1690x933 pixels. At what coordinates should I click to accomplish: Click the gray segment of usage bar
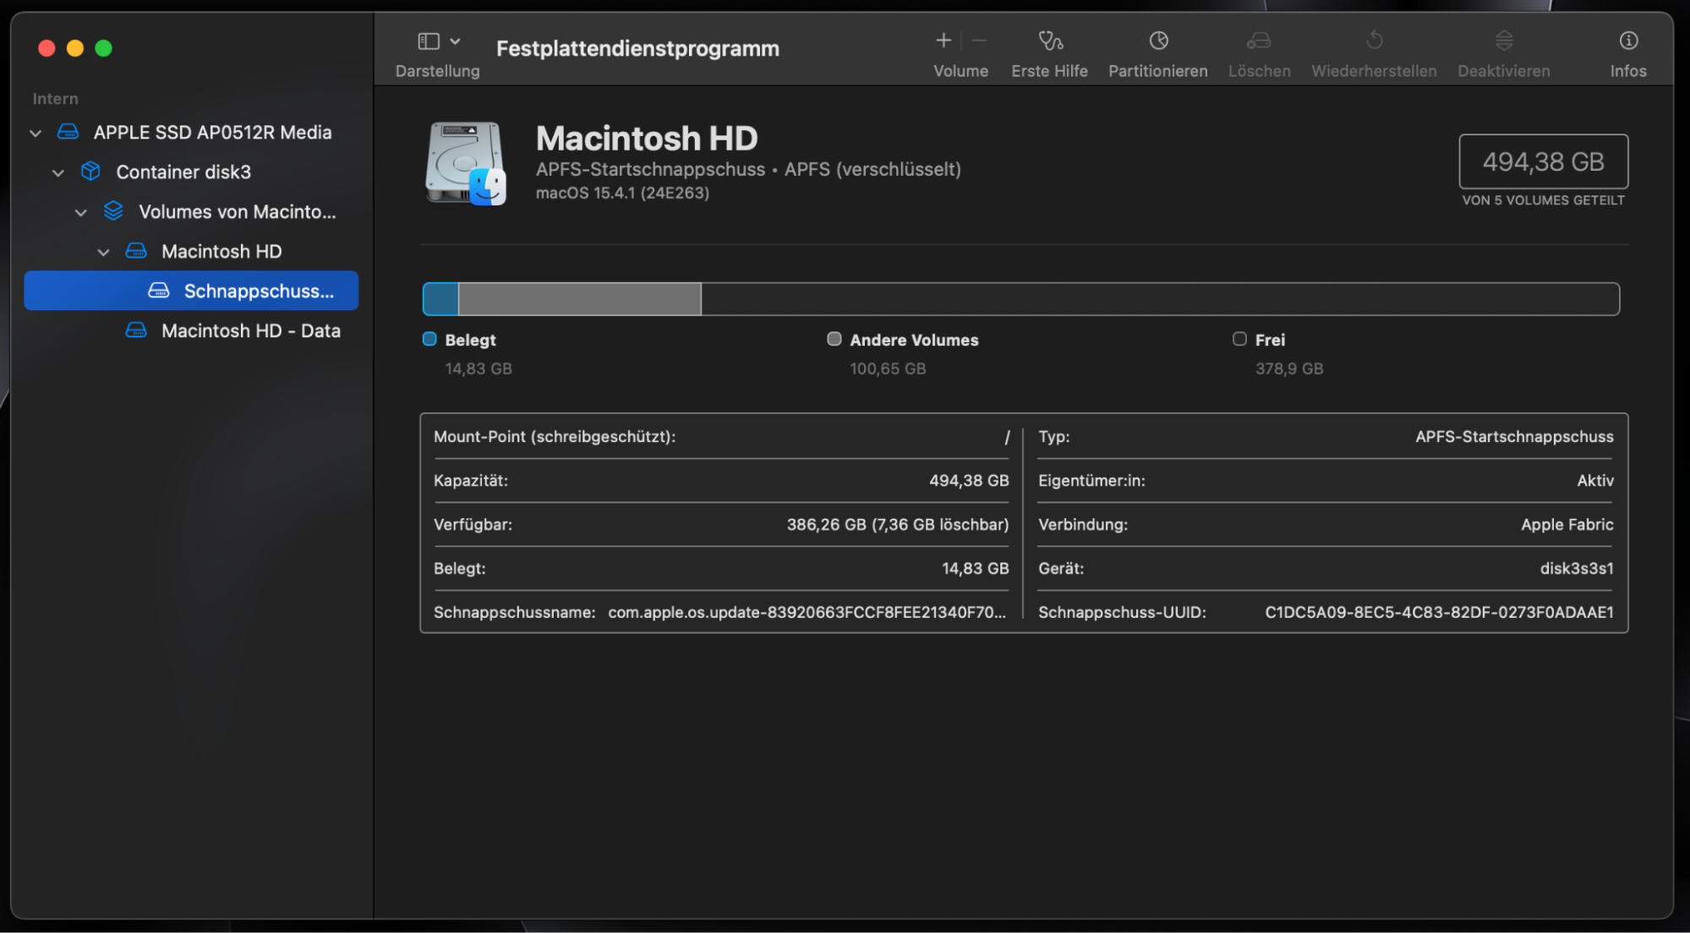[x=579, y=299]
